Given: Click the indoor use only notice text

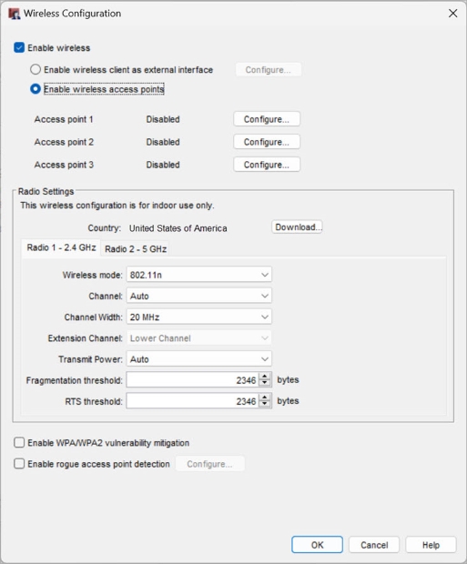Looking at the screenshot, I should click(x=117, y=206).
